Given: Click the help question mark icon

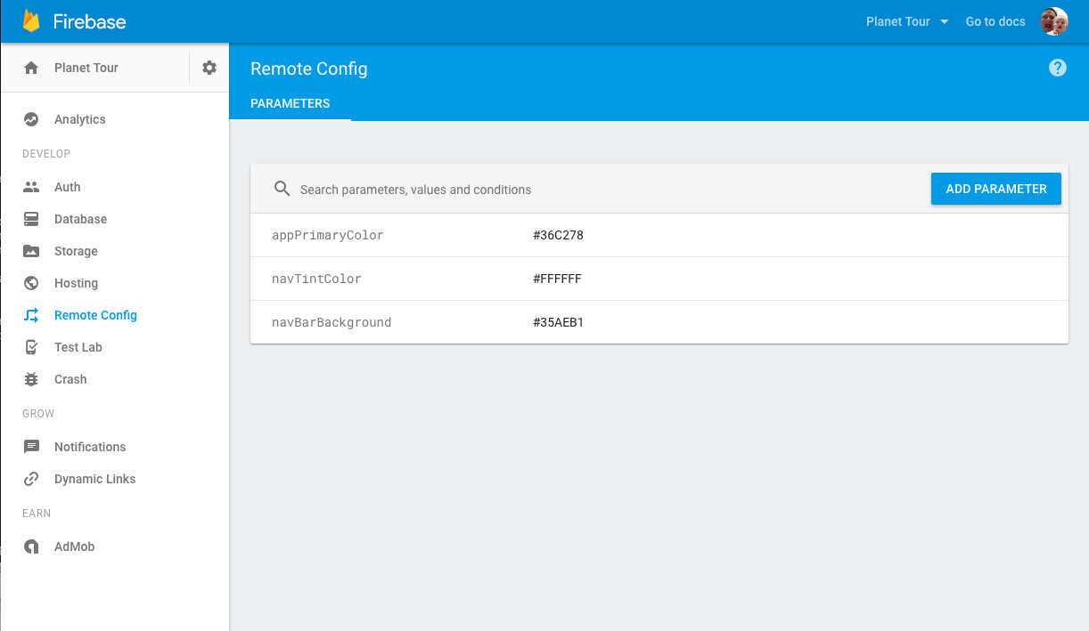Looking at the screenshot, I should click(1058, 68).
